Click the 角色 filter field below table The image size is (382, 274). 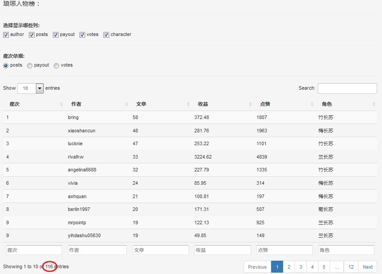346,250
